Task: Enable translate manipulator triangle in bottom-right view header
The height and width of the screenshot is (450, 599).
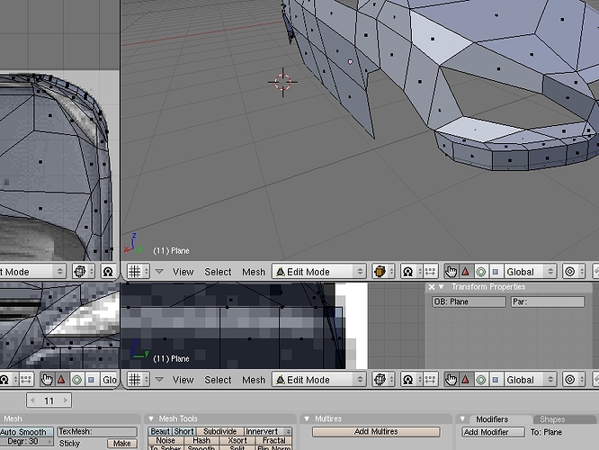Action: click(x=465, y=380)
